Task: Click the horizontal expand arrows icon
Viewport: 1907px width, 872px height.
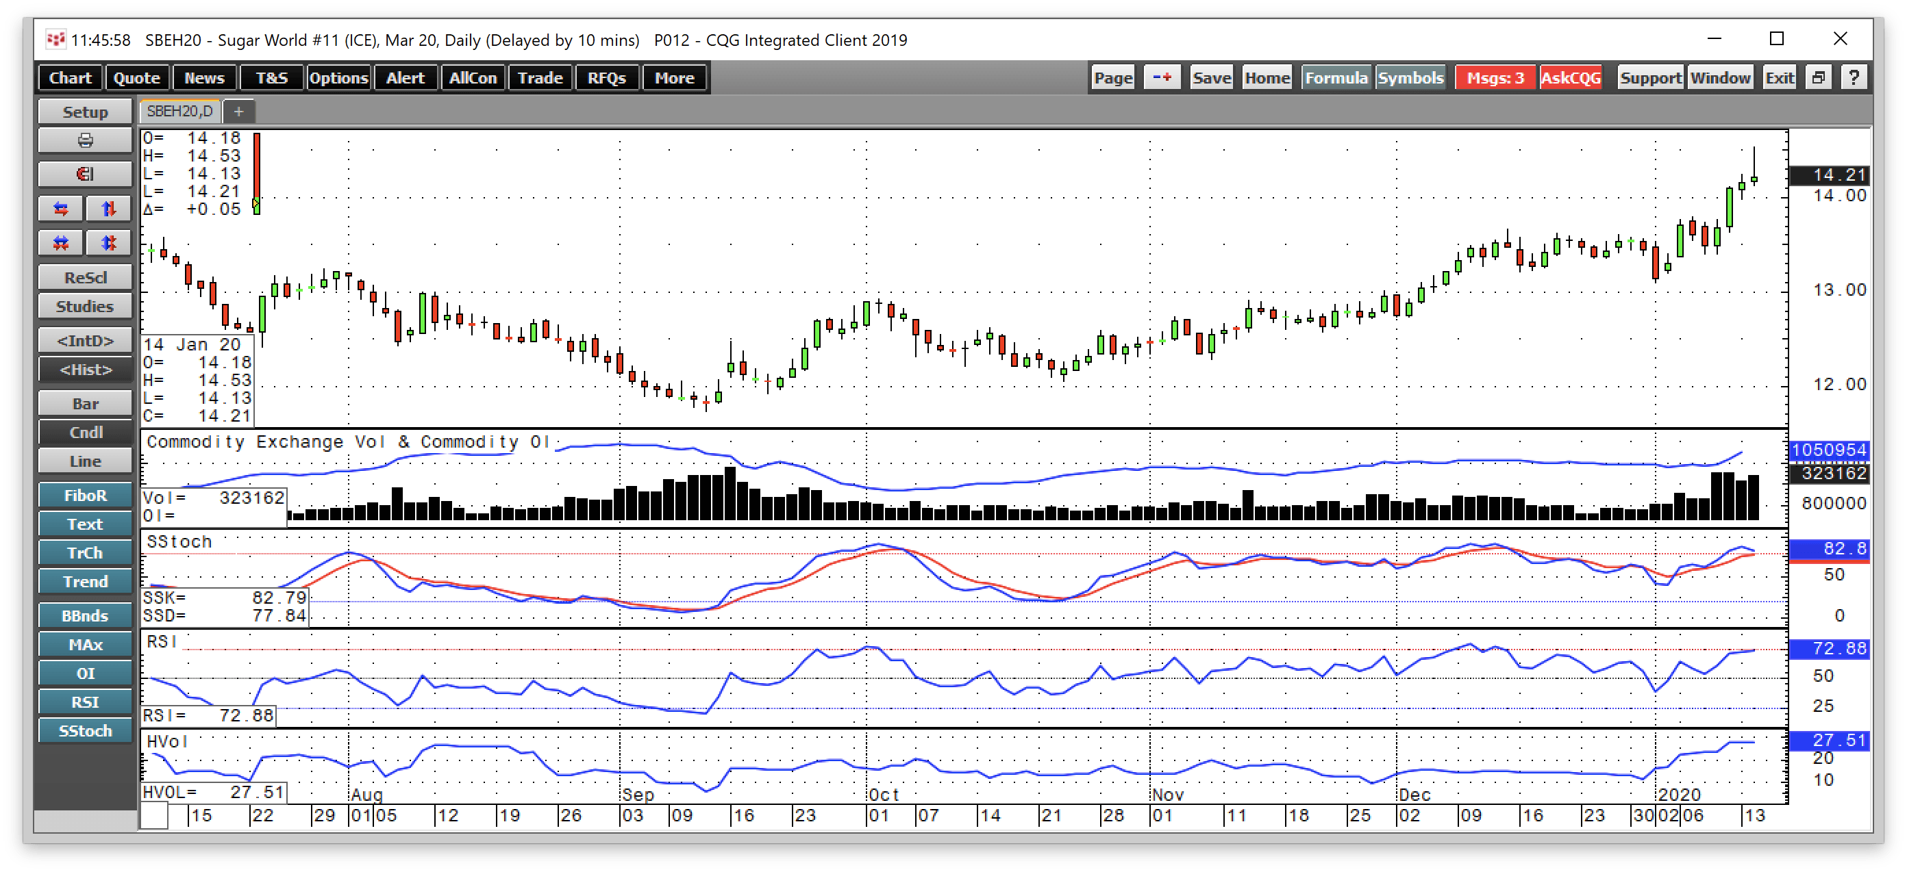Action: click(x=61, y=209)
